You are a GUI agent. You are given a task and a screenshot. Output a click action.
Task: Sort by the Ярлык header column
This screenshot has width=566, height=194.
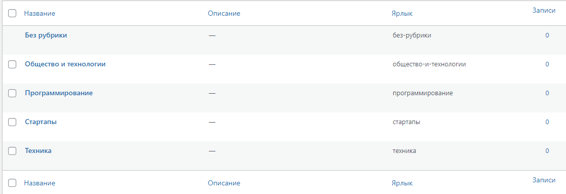(x=402, y=13)
